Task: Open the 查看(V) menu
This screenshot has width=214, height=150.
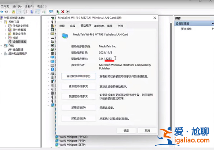Action: coord(29,6)
